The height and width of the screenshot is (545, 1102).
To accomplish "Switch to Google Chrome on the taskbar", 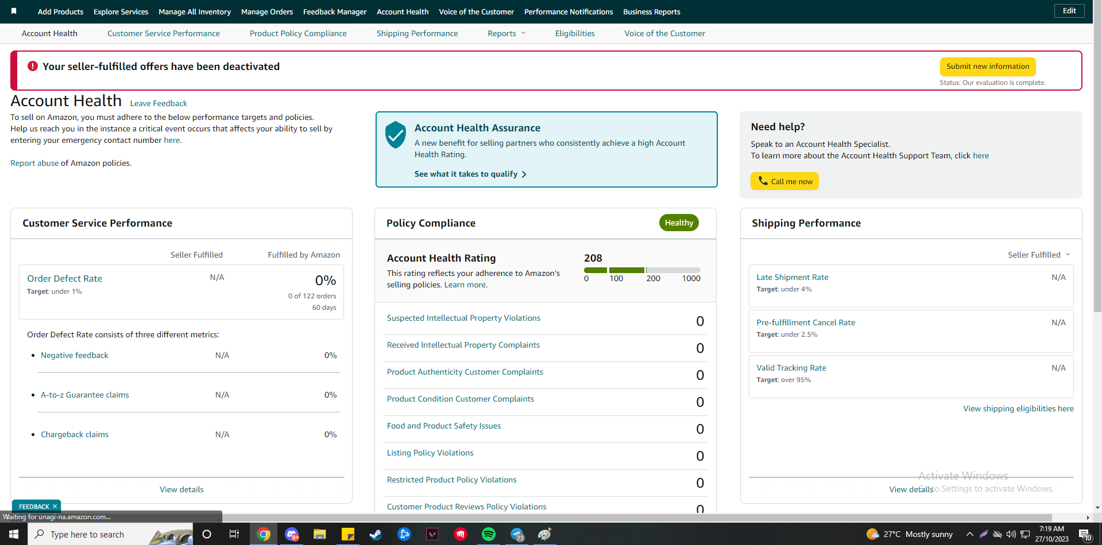I will pyautogui.click(x=264, y=534).
